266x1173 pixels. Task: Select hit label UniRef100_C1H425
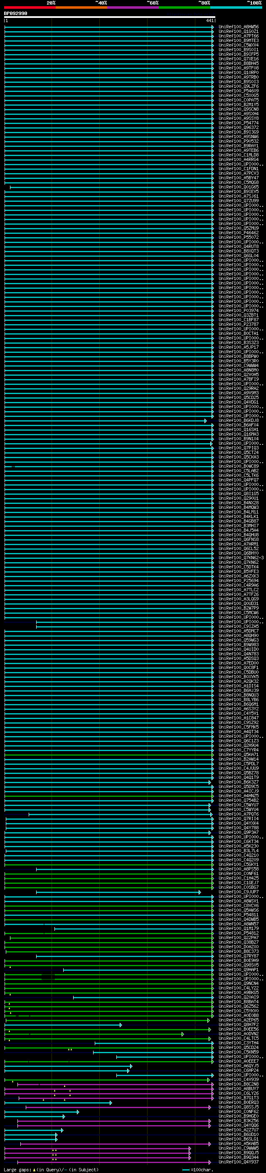[239, 878]
